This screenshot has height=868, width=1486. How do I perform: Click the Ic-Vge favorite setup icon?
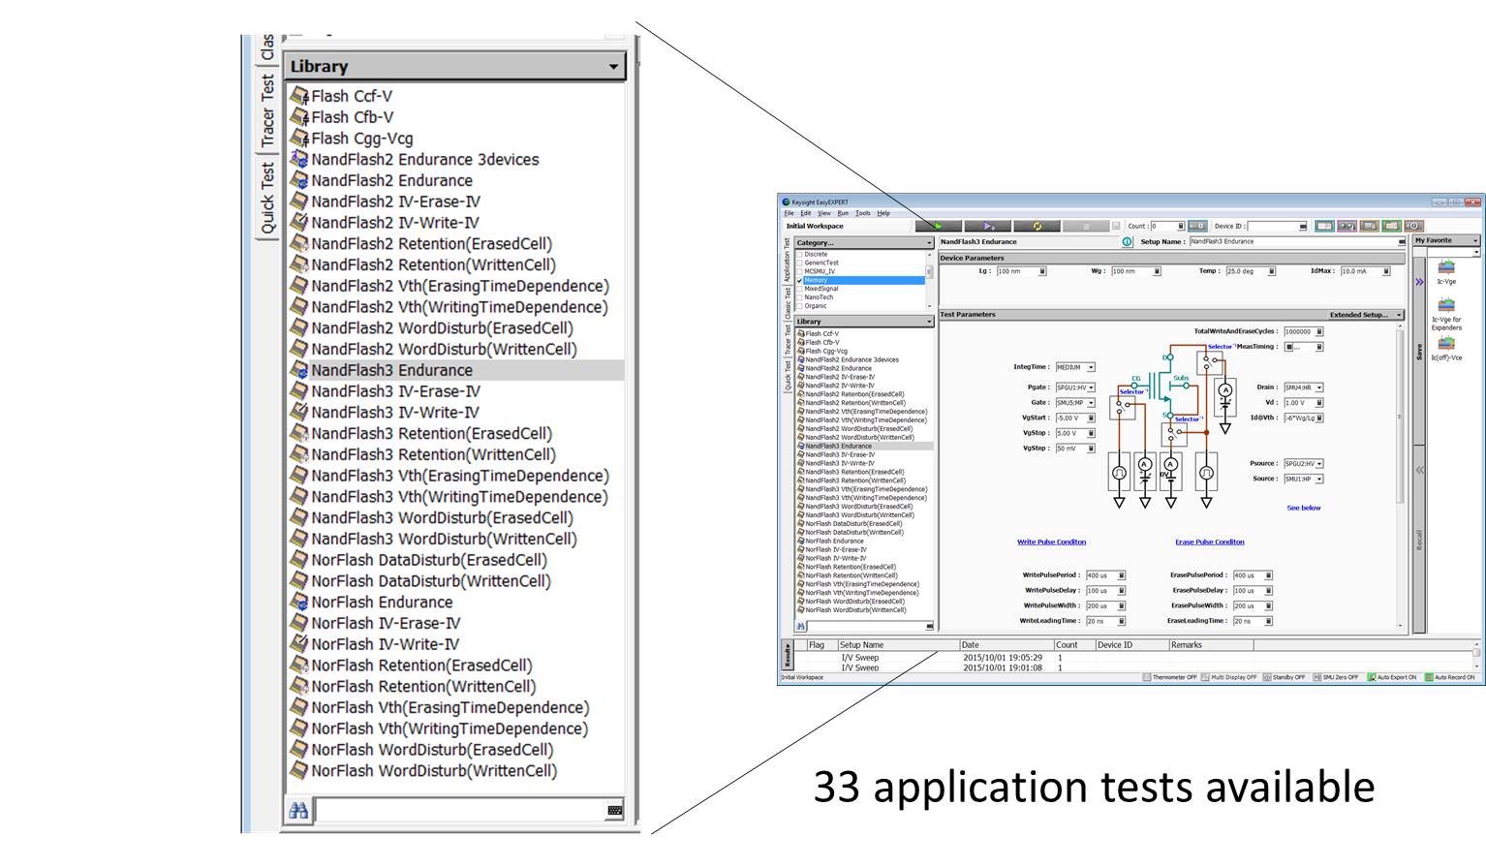coord(1445,266)
